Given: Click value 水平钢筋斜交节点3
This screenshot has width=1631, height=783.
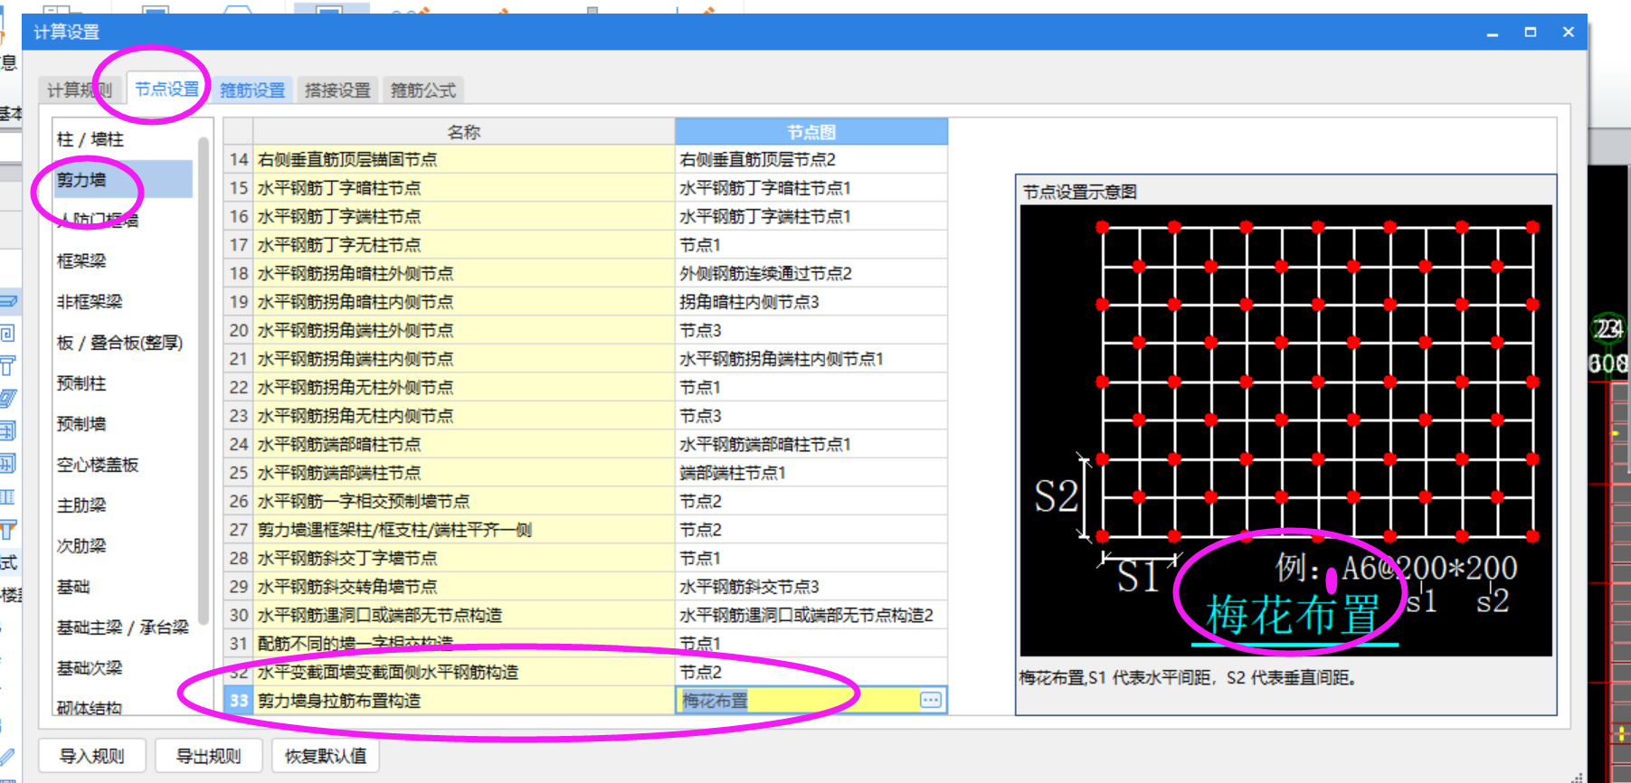Looking at the screenshot, I should point(811,587).
